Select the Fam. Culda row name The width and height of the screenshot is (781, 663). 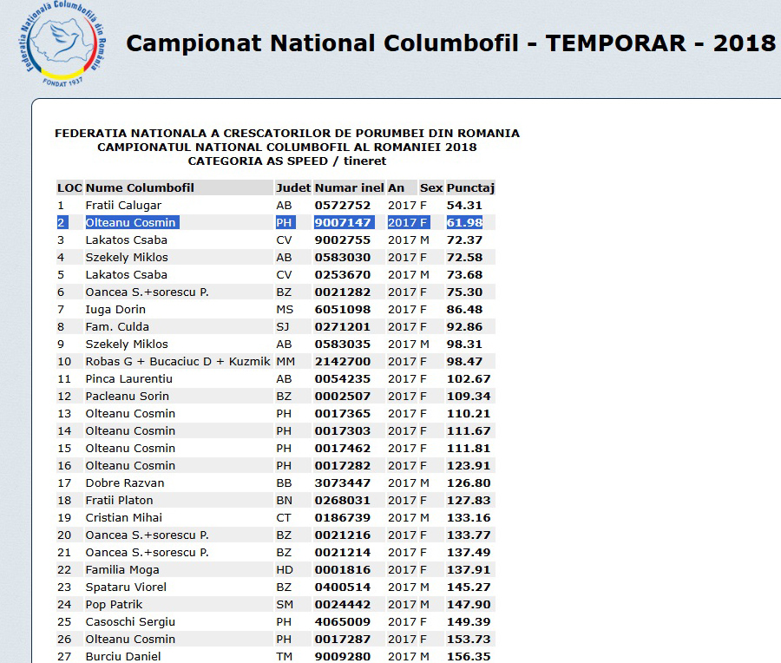[x=117, y=326]
